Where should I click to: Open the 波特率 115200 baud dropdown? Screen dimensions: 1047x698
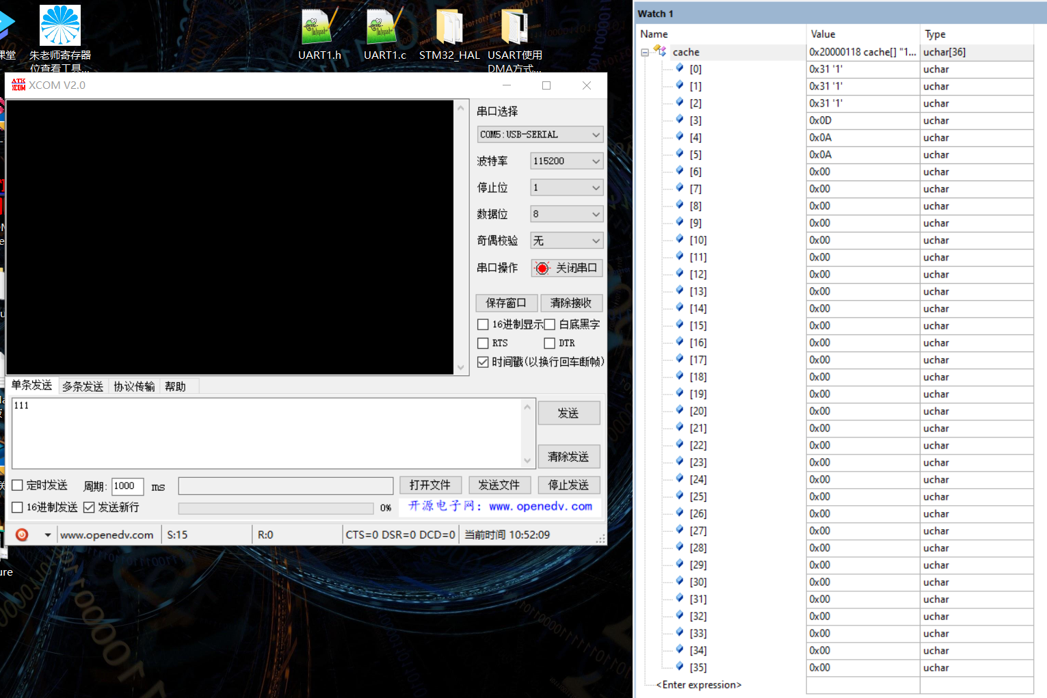point(567,161)
